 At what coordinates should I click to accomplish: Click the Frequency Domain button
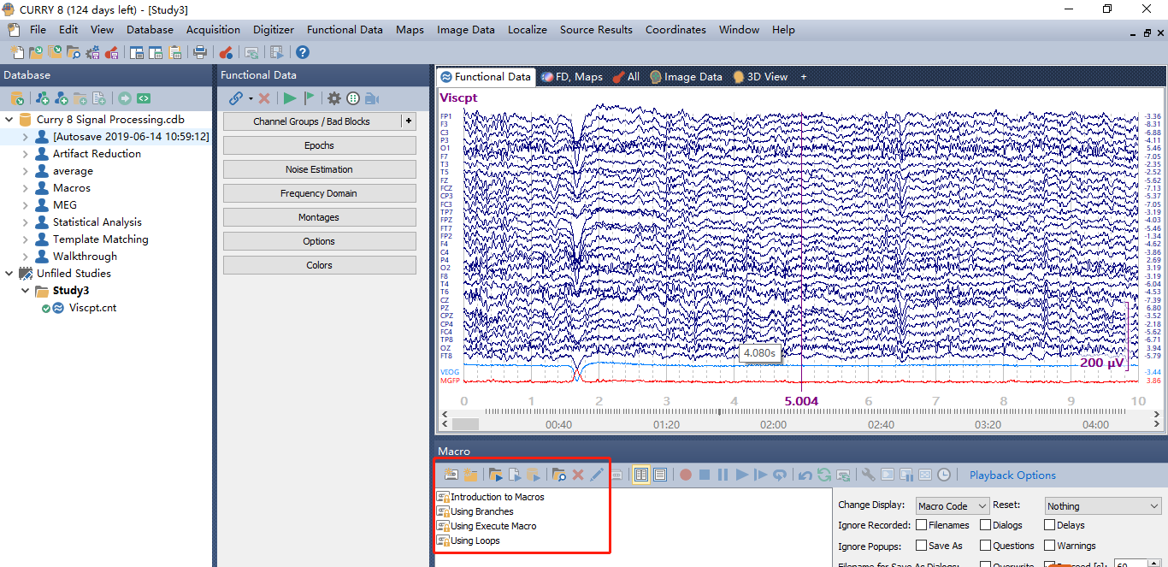(319, 193)
